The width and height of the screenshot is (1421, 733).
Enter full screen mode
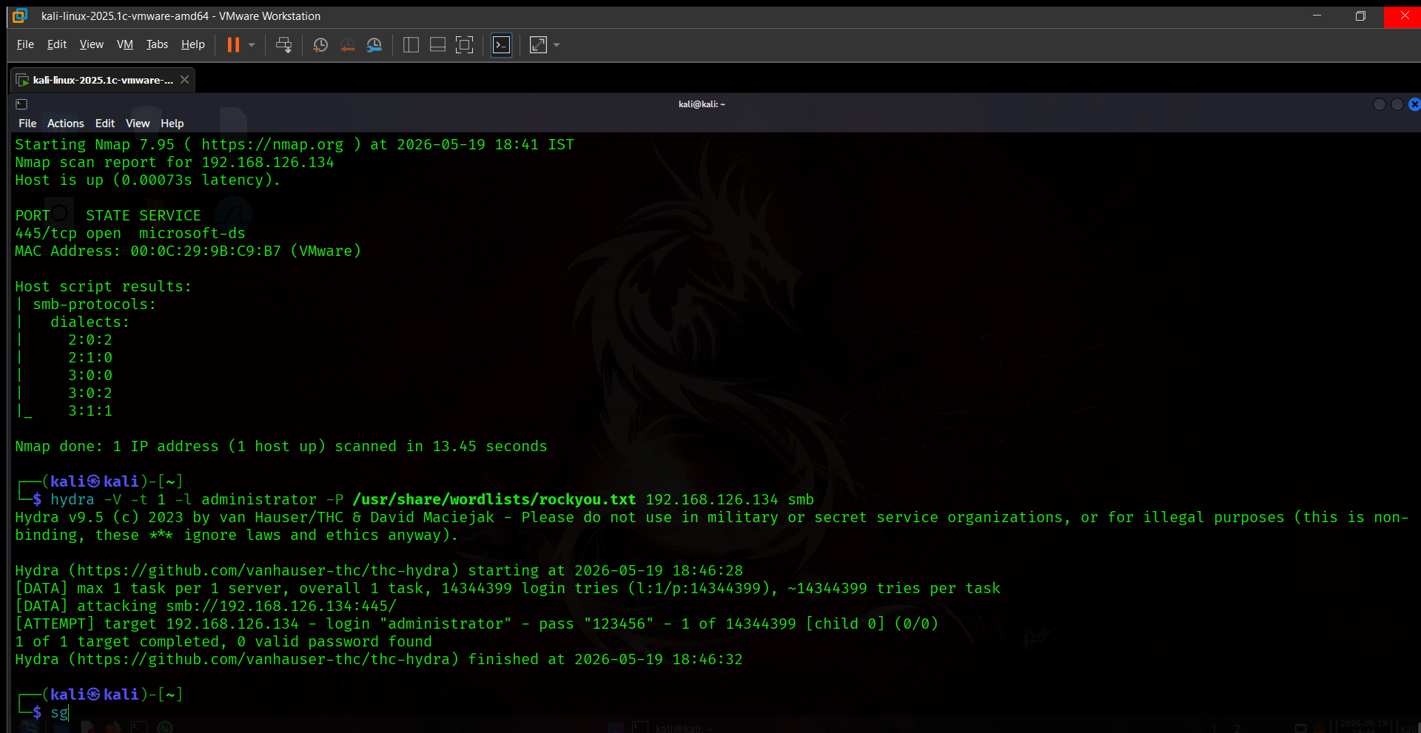pyautogui.click(x=464, y=45)
